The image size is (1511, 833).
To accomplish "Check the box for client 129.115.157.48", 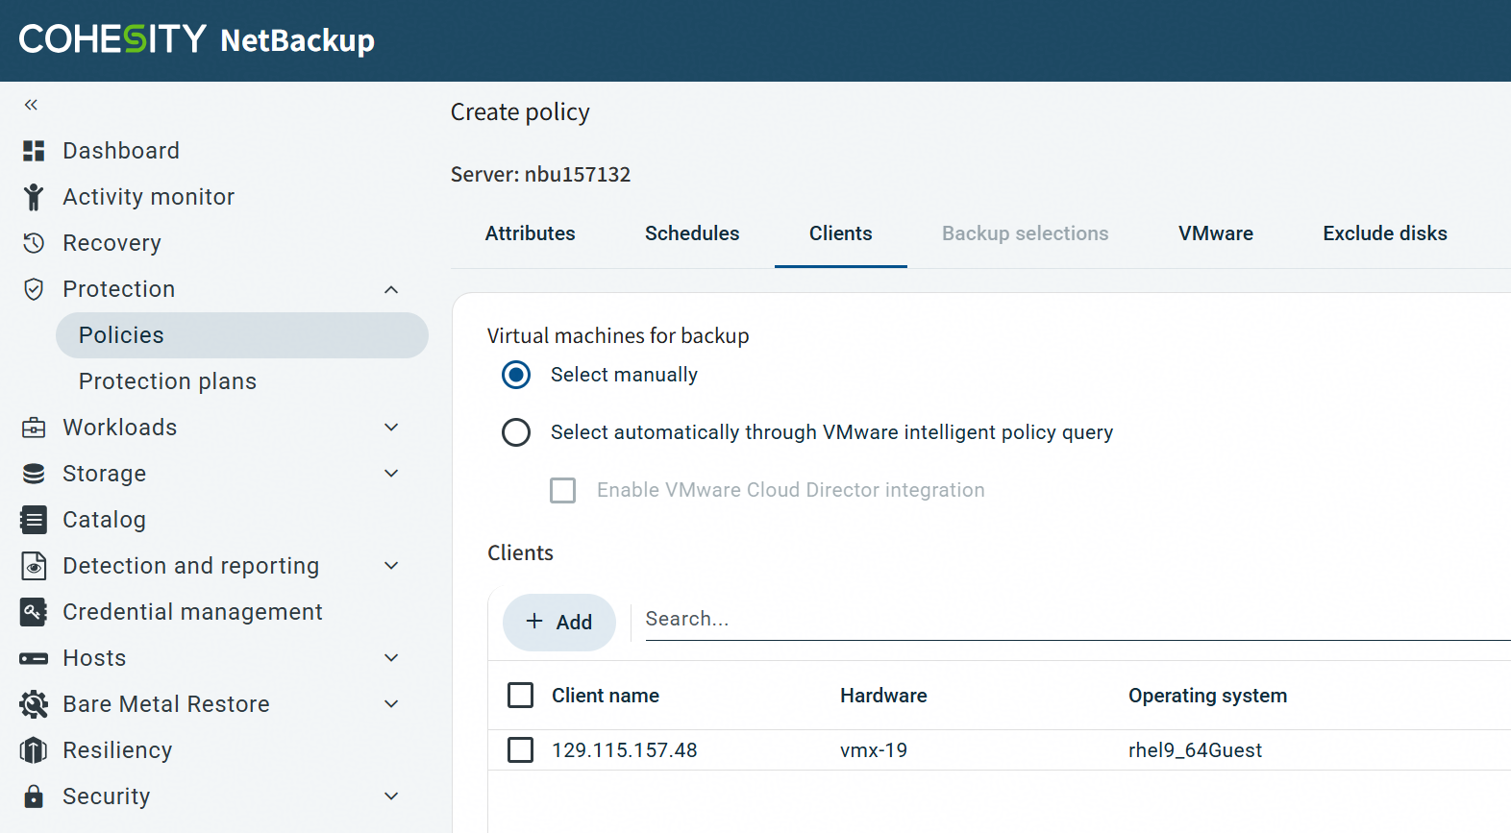I will click(x=520, y=749).
